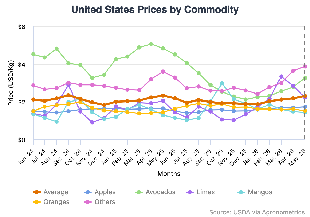The height and width of the screenshot is (217, 310).
Task: Click the Others legend item
Action: click(x=99, y=202)
